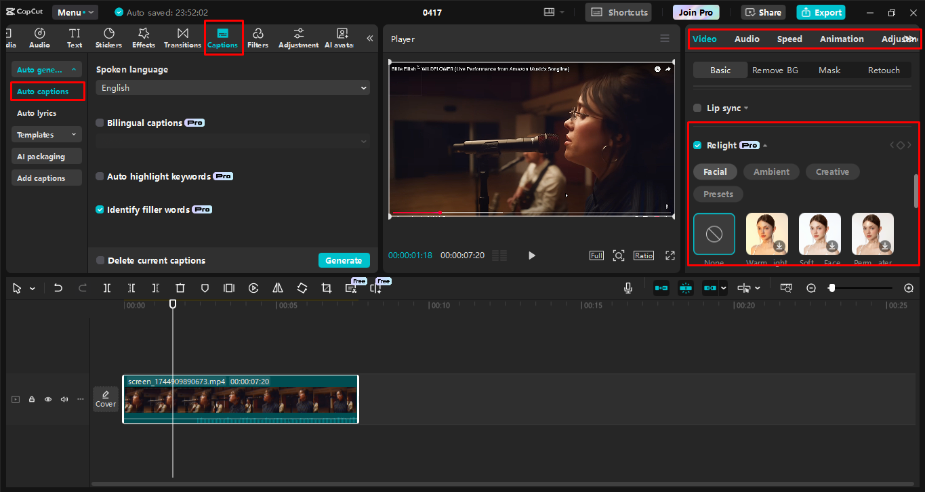Mute the video track audio
Image resolution: width=925 pixels, height=492 pixels.
pos(64,399)
